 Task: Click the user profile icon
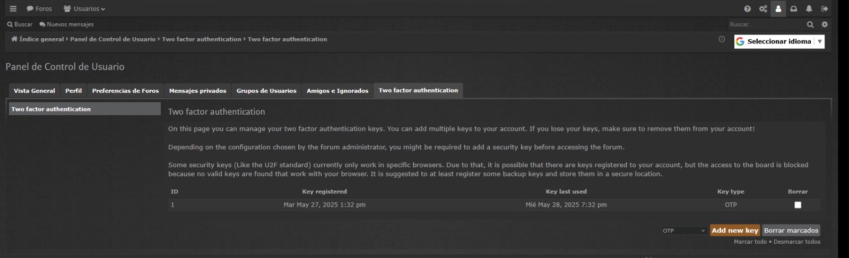coord(778,8)
